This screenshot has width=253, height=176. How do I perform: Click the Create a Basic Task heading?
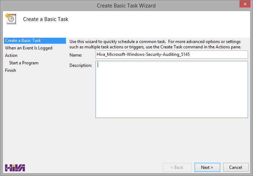(x=46, y=19)
